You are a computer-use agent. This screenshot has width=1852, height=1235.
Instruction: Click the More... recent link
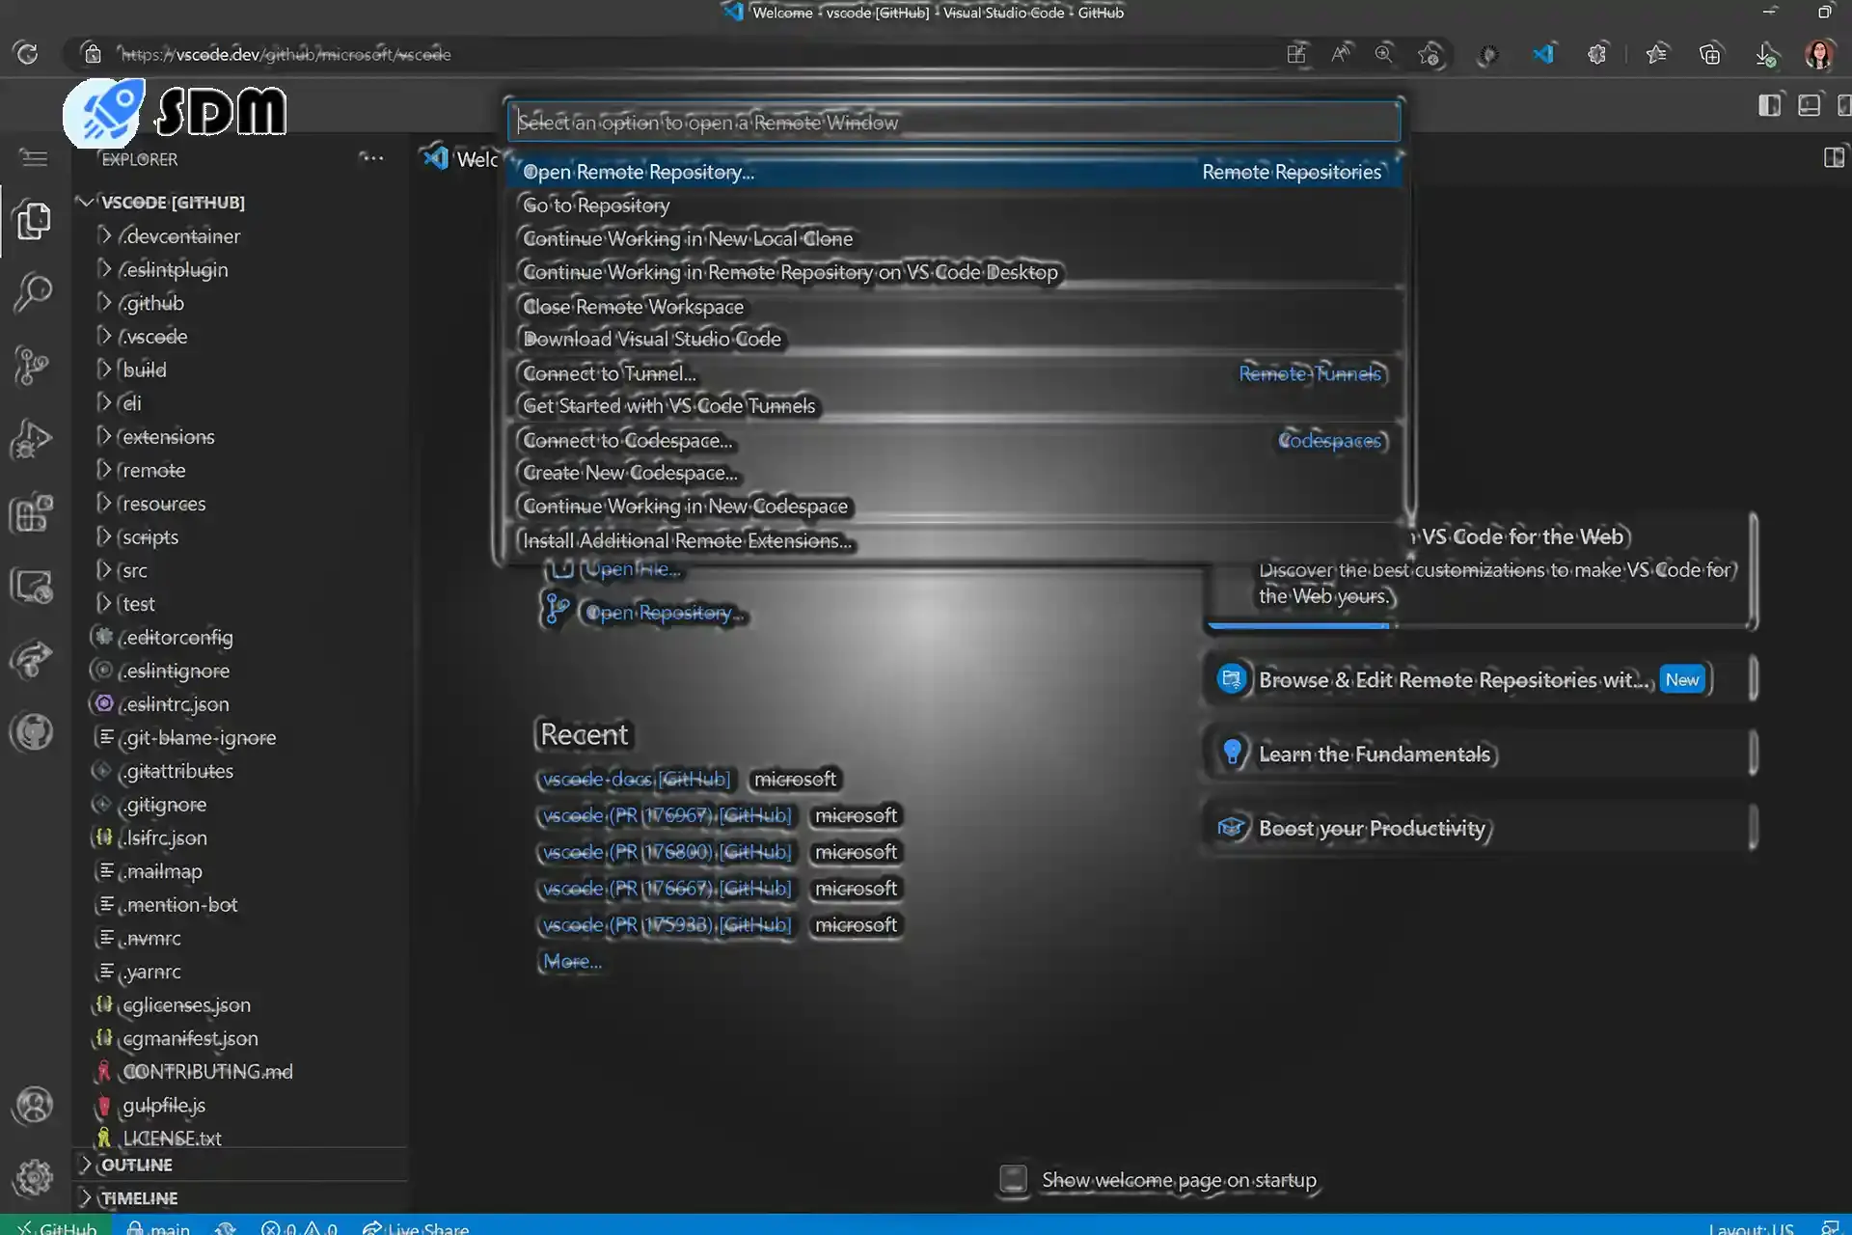pos(571,961)
